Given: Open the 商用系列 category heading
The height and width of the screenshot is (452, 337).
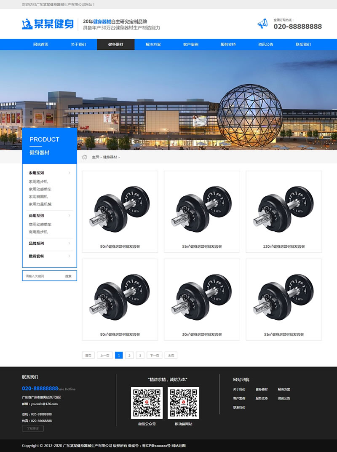Looking at the screenshot, I should tap(36, 216).
